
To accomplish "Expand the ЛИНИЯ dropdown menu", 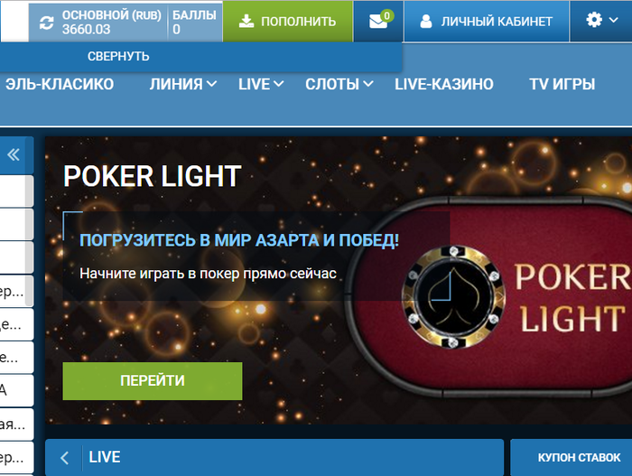I will point(183,84).
